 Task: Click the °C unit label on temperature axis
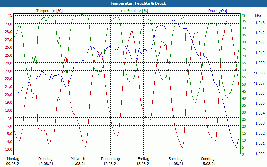click(10, 15)
